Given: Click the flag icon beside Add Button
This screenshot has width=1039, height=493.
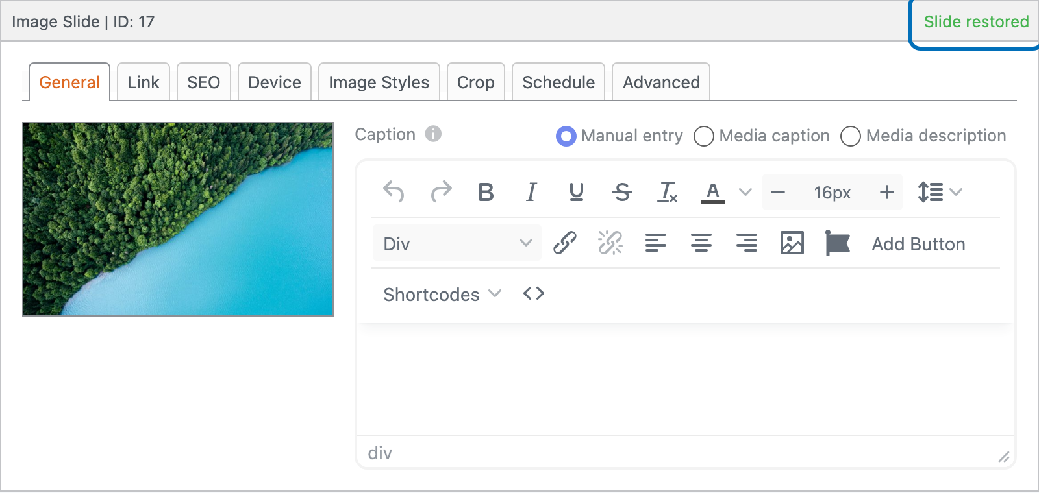Looking at the screenshot, I should tap(838, 243).
